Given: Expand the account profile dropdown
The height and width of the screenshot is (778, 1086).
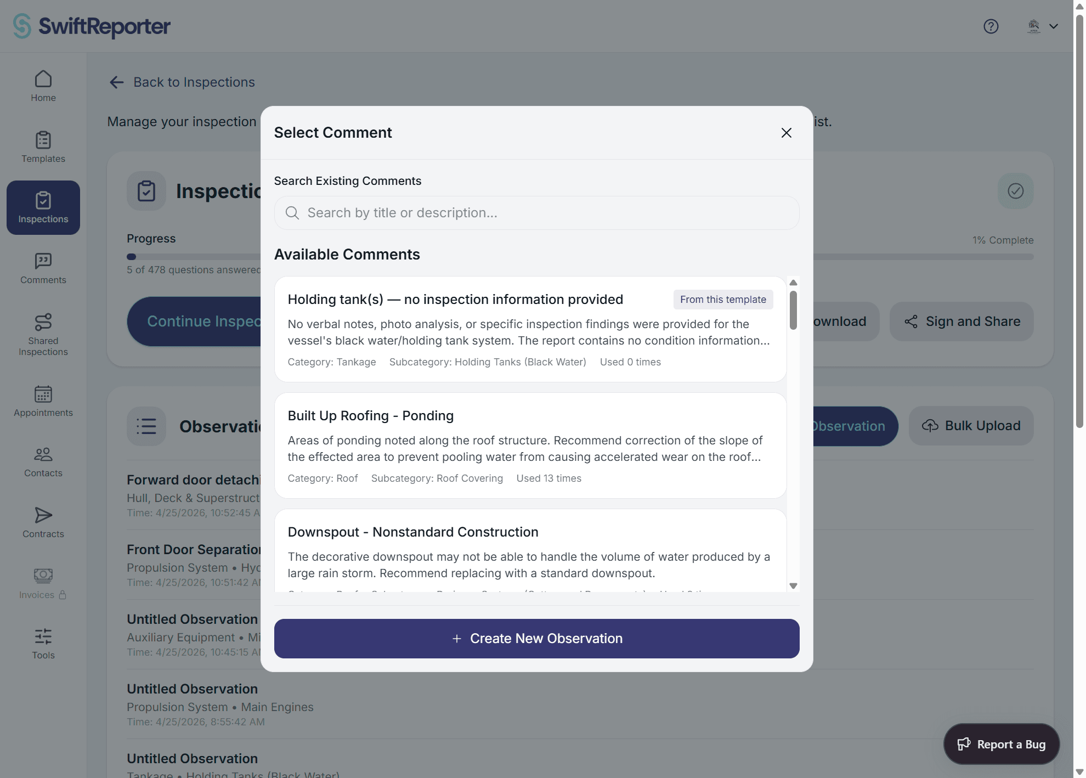Looking at the screenshot, I should coord(1043,26).
